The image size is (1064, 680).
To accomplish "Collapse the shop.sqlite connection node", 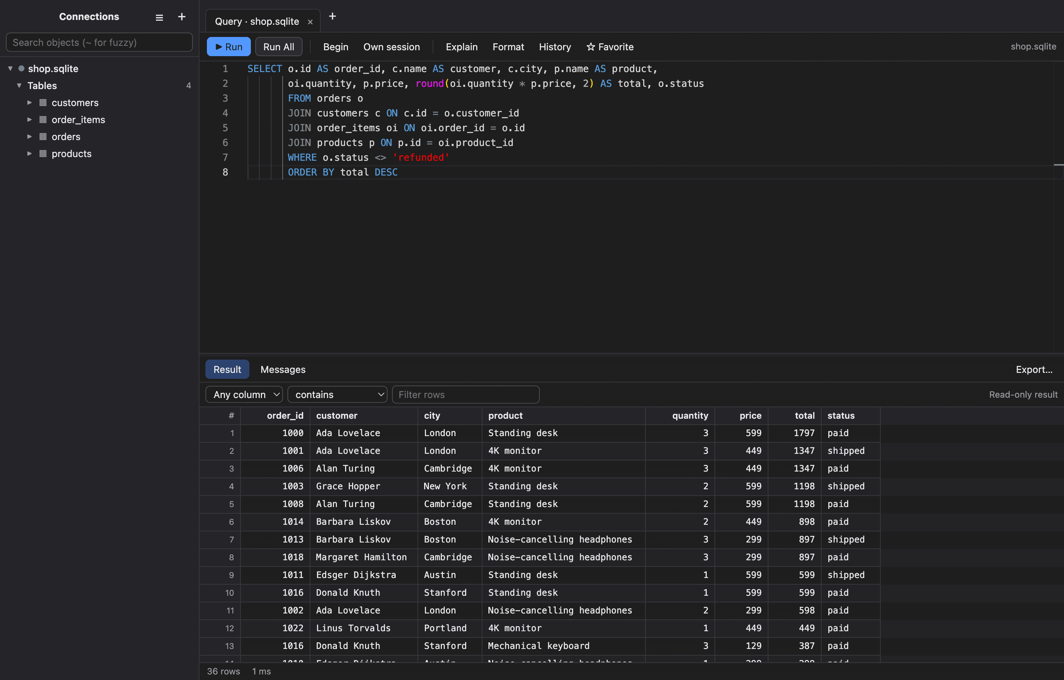I will (x=10, y=68).
